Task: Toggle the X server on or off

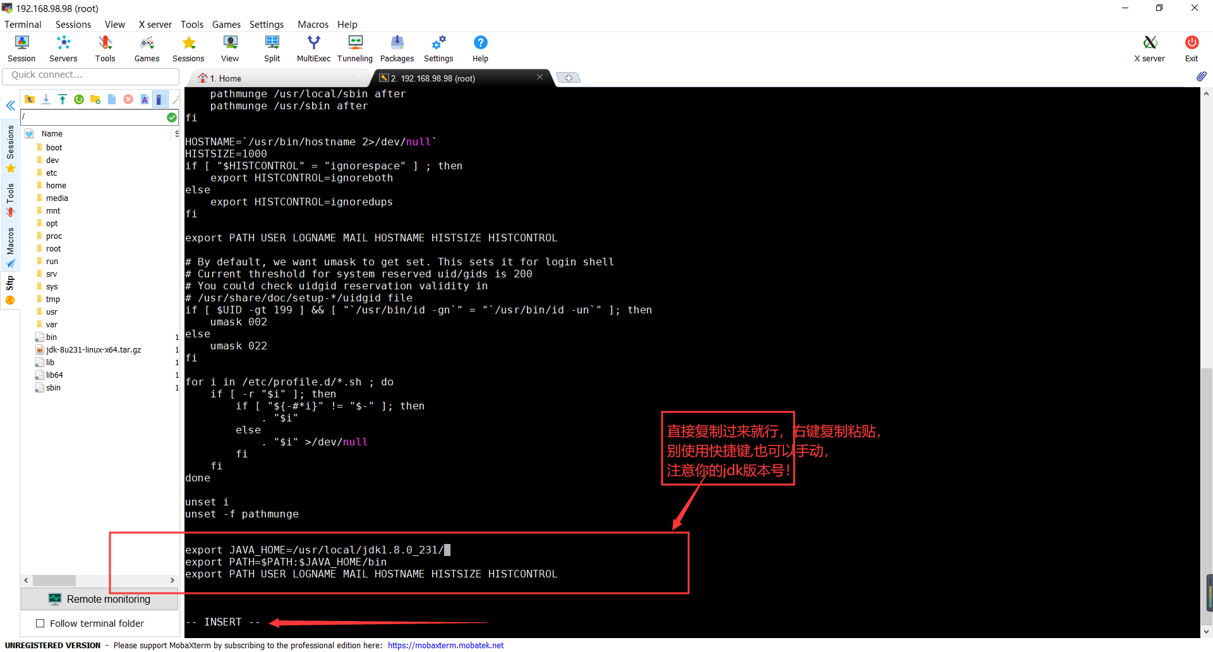Action: click(1149, 47)
